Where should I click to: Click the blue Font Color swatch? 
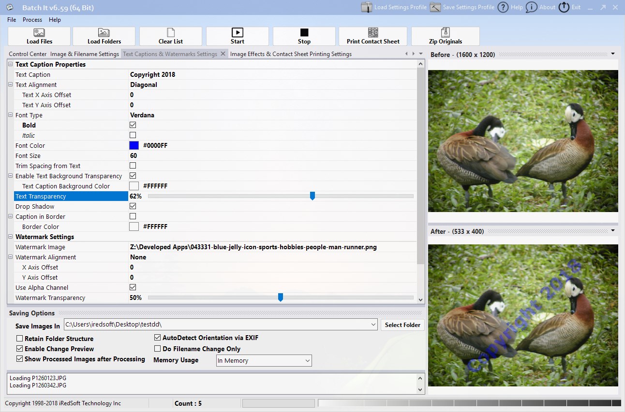coord(134,145)
